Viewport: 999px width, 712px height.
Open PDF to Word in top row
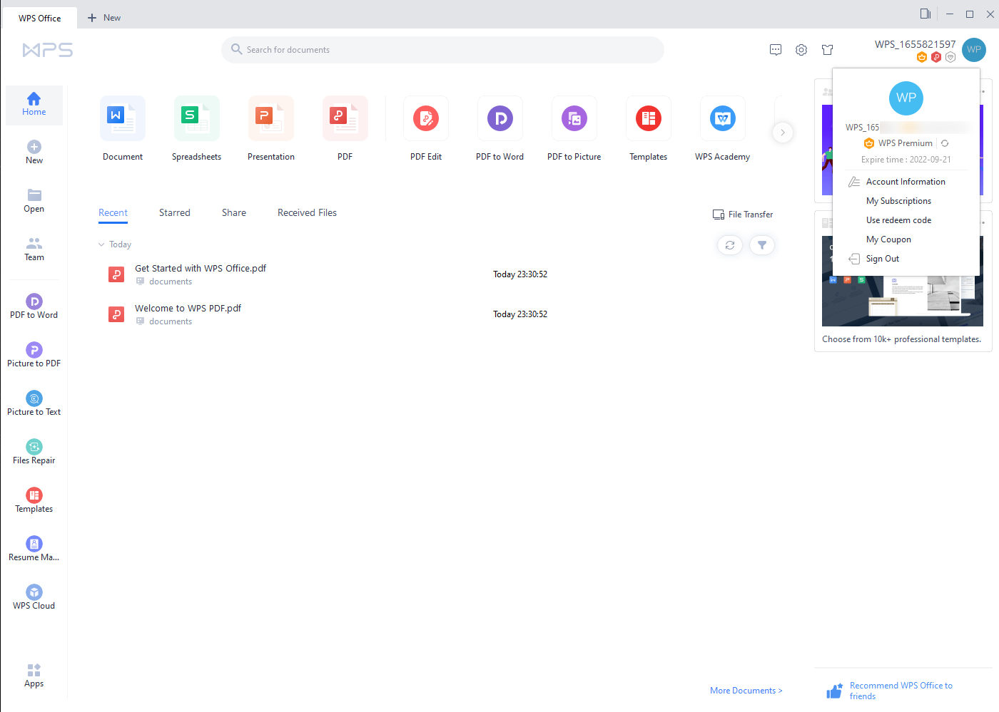pyautogui.click(x=500, y=129)
